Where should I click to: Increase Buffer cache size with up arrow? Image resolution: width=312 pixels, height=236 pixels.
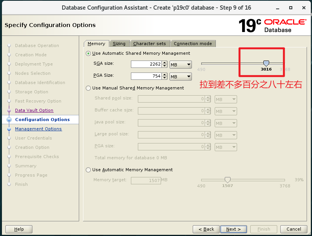208,110
